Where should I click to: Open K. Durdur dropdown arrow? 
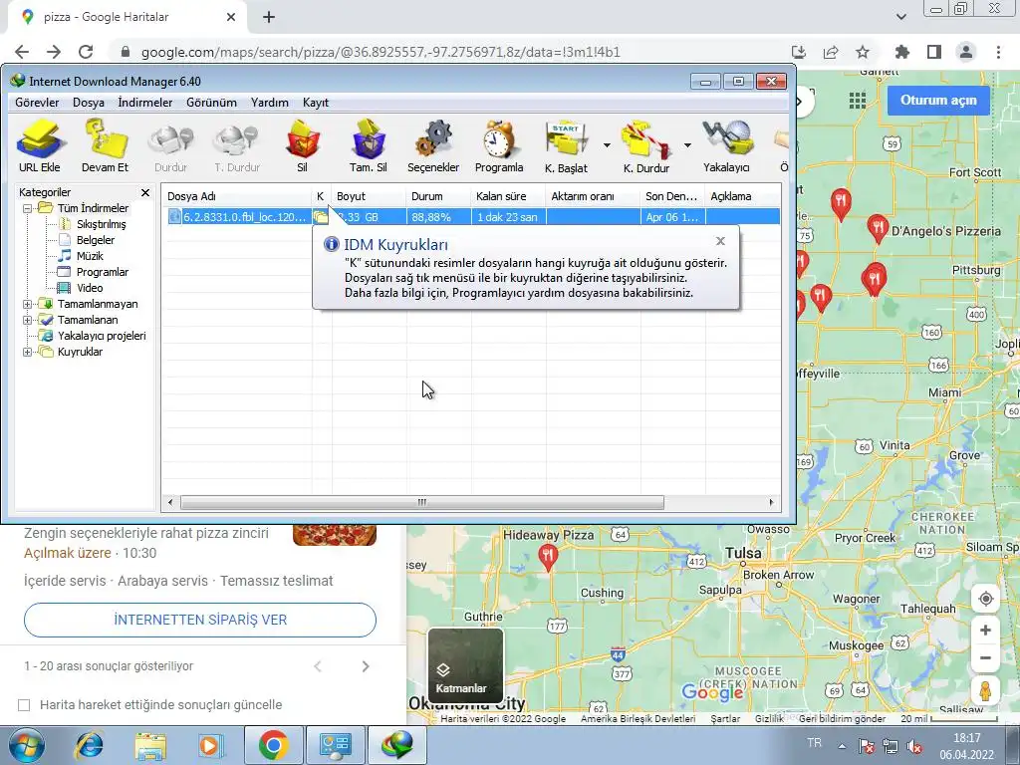coord(687,145)
